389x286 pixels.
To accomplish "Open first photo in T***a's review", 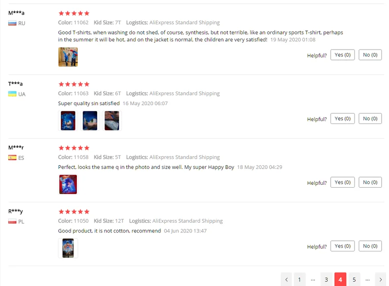I will (x=68, y=121).
